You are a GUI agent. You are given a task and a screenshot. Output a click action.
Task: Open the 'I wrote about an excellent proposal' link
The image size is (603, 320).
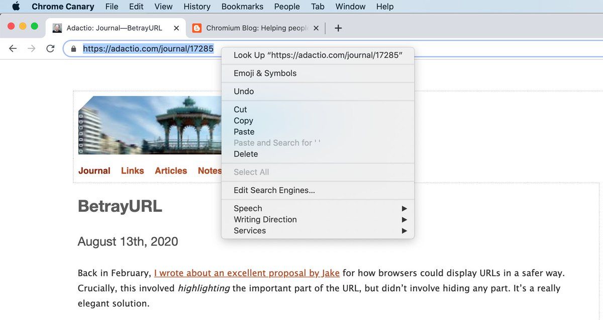point(247,273)
